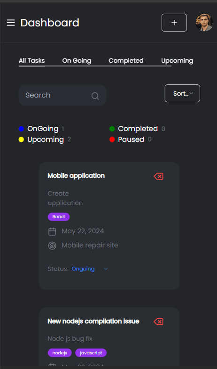The image size is (217, 369).
Task: Click the React tag on Mobile application
Action: point(59,217)
